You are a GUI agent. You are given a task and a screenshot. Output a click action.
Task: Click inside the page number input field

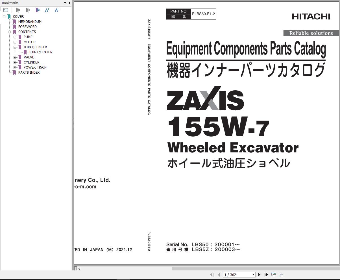tap(234, 275)
